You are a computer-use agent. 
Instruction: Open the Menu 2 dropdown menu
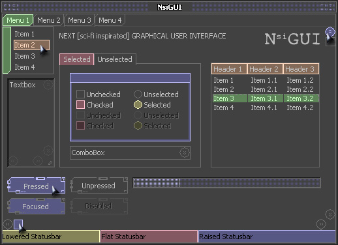tap(49, 20)
